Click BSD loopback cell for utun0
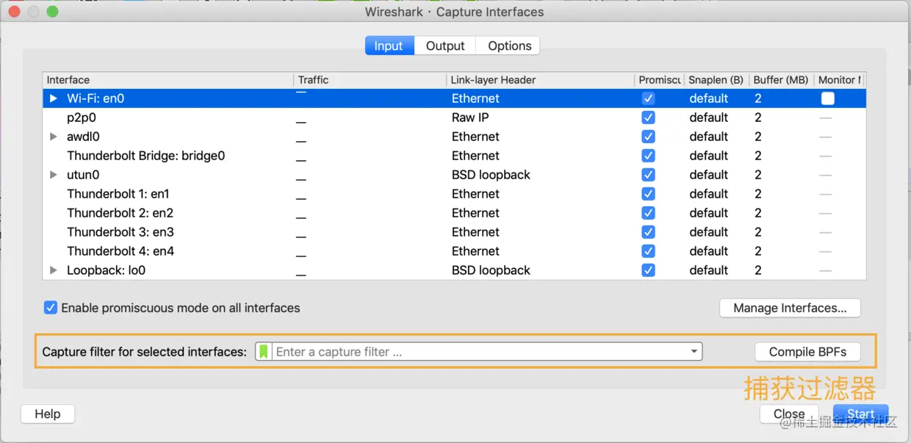The image size is (911, 443). 491,175
